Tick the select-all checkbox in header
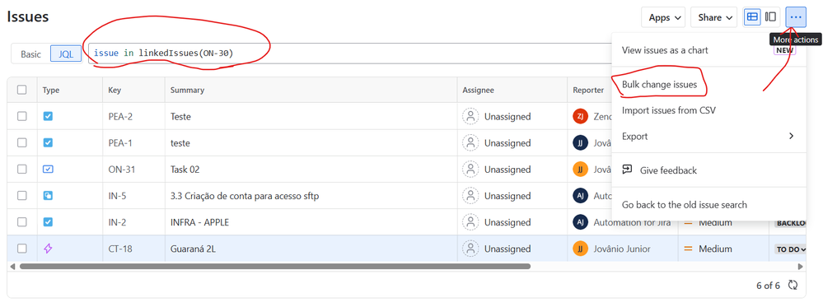 pos(22,90)
